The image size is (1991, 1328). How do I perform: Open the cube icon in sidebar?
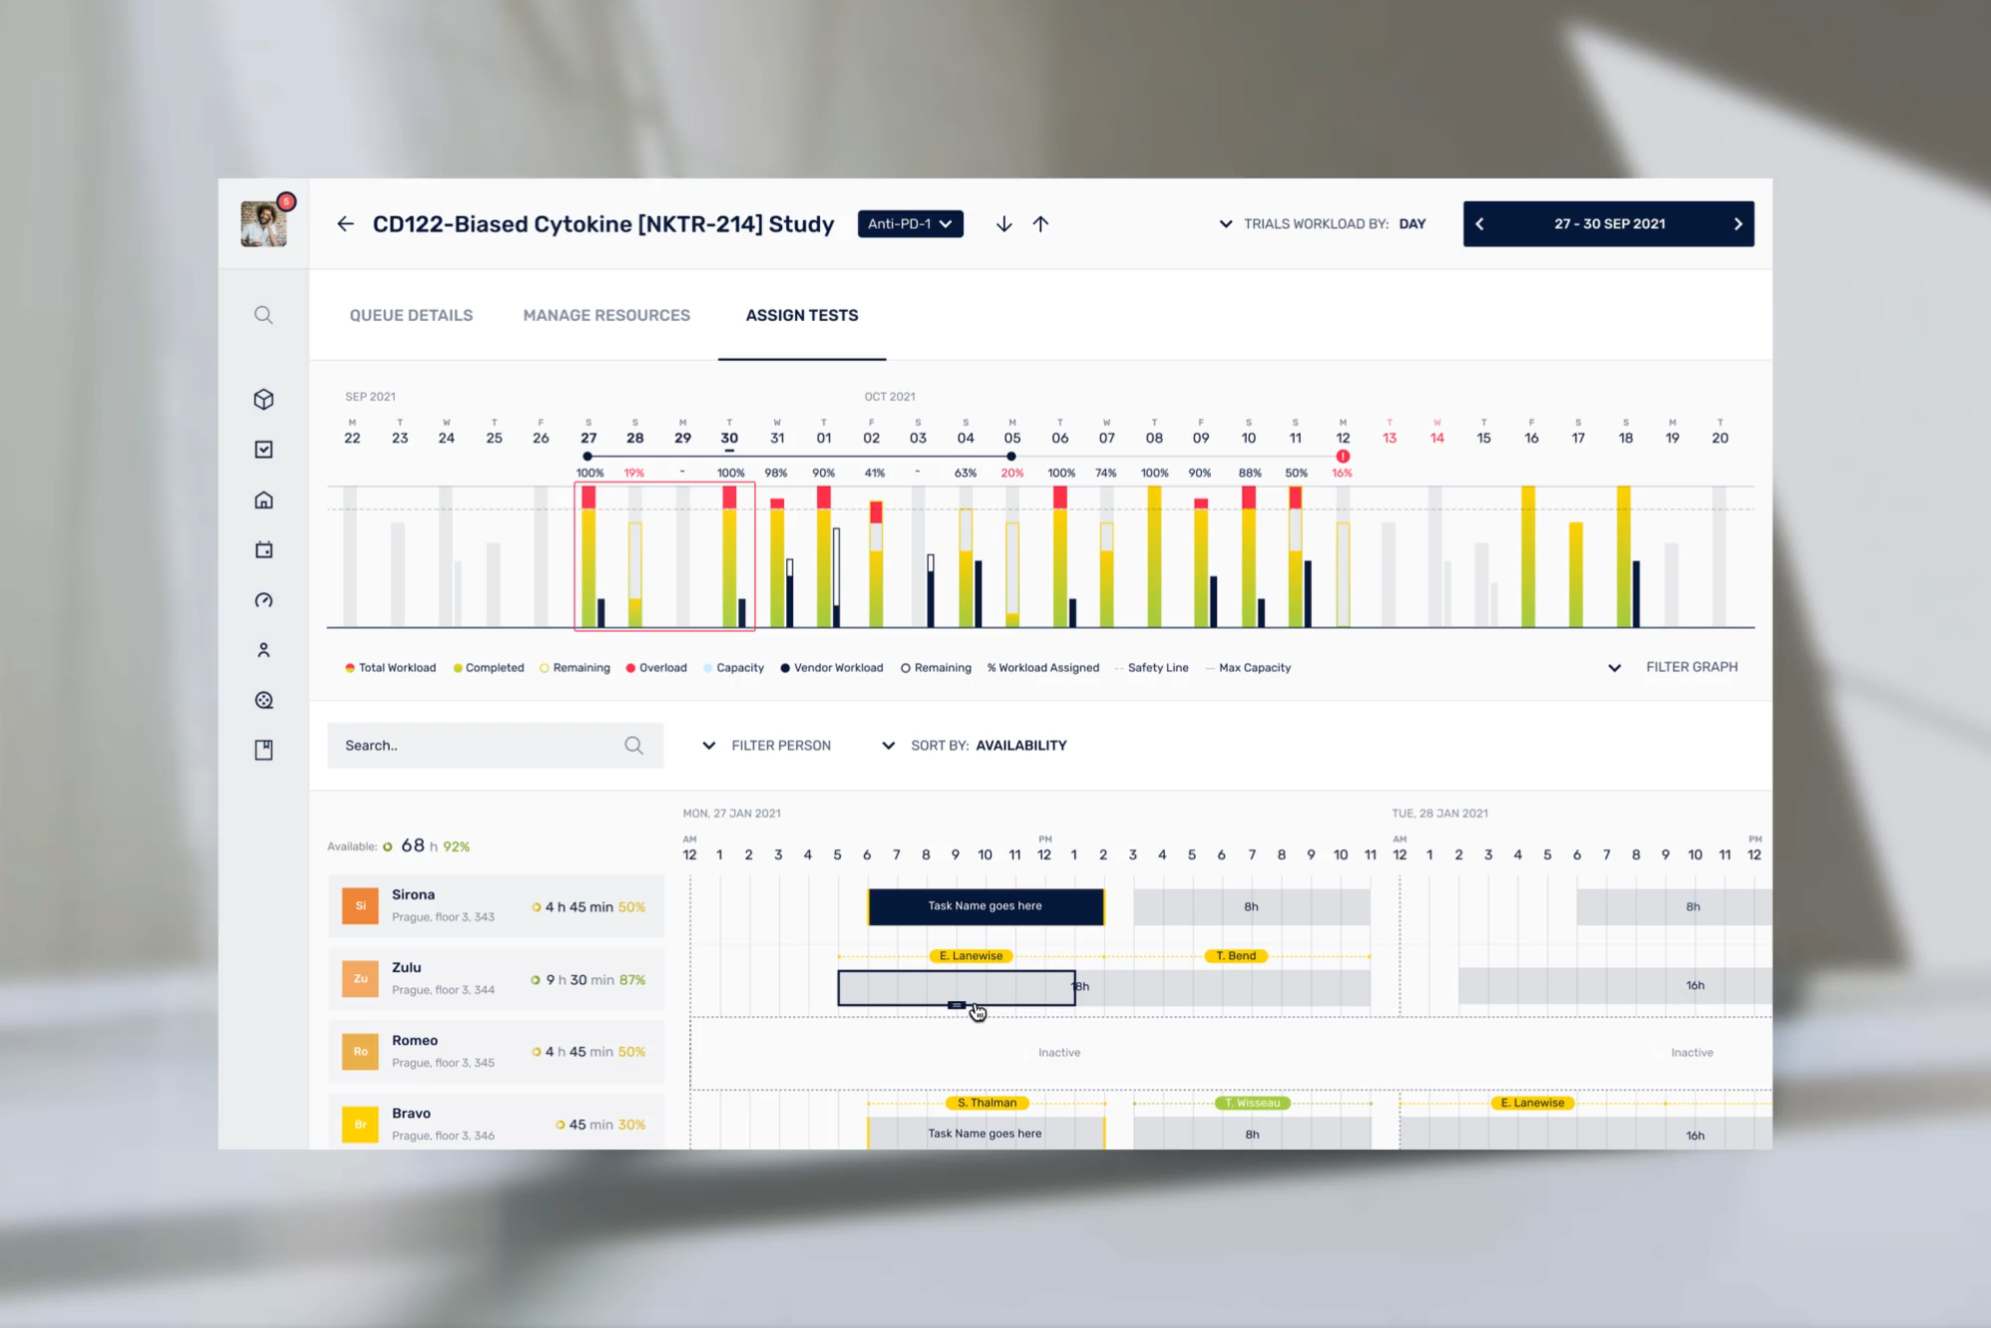coord(263,400)
